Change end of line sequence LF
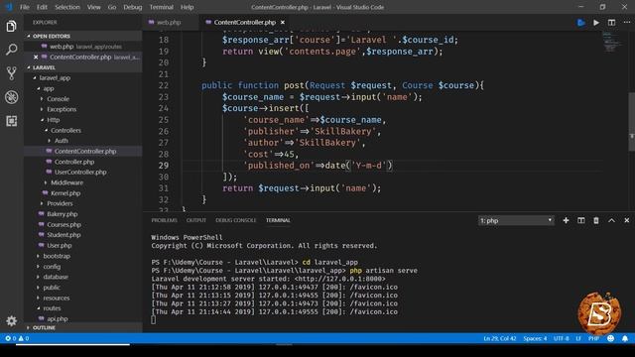635x357 pixels. (x=578, y=338)
